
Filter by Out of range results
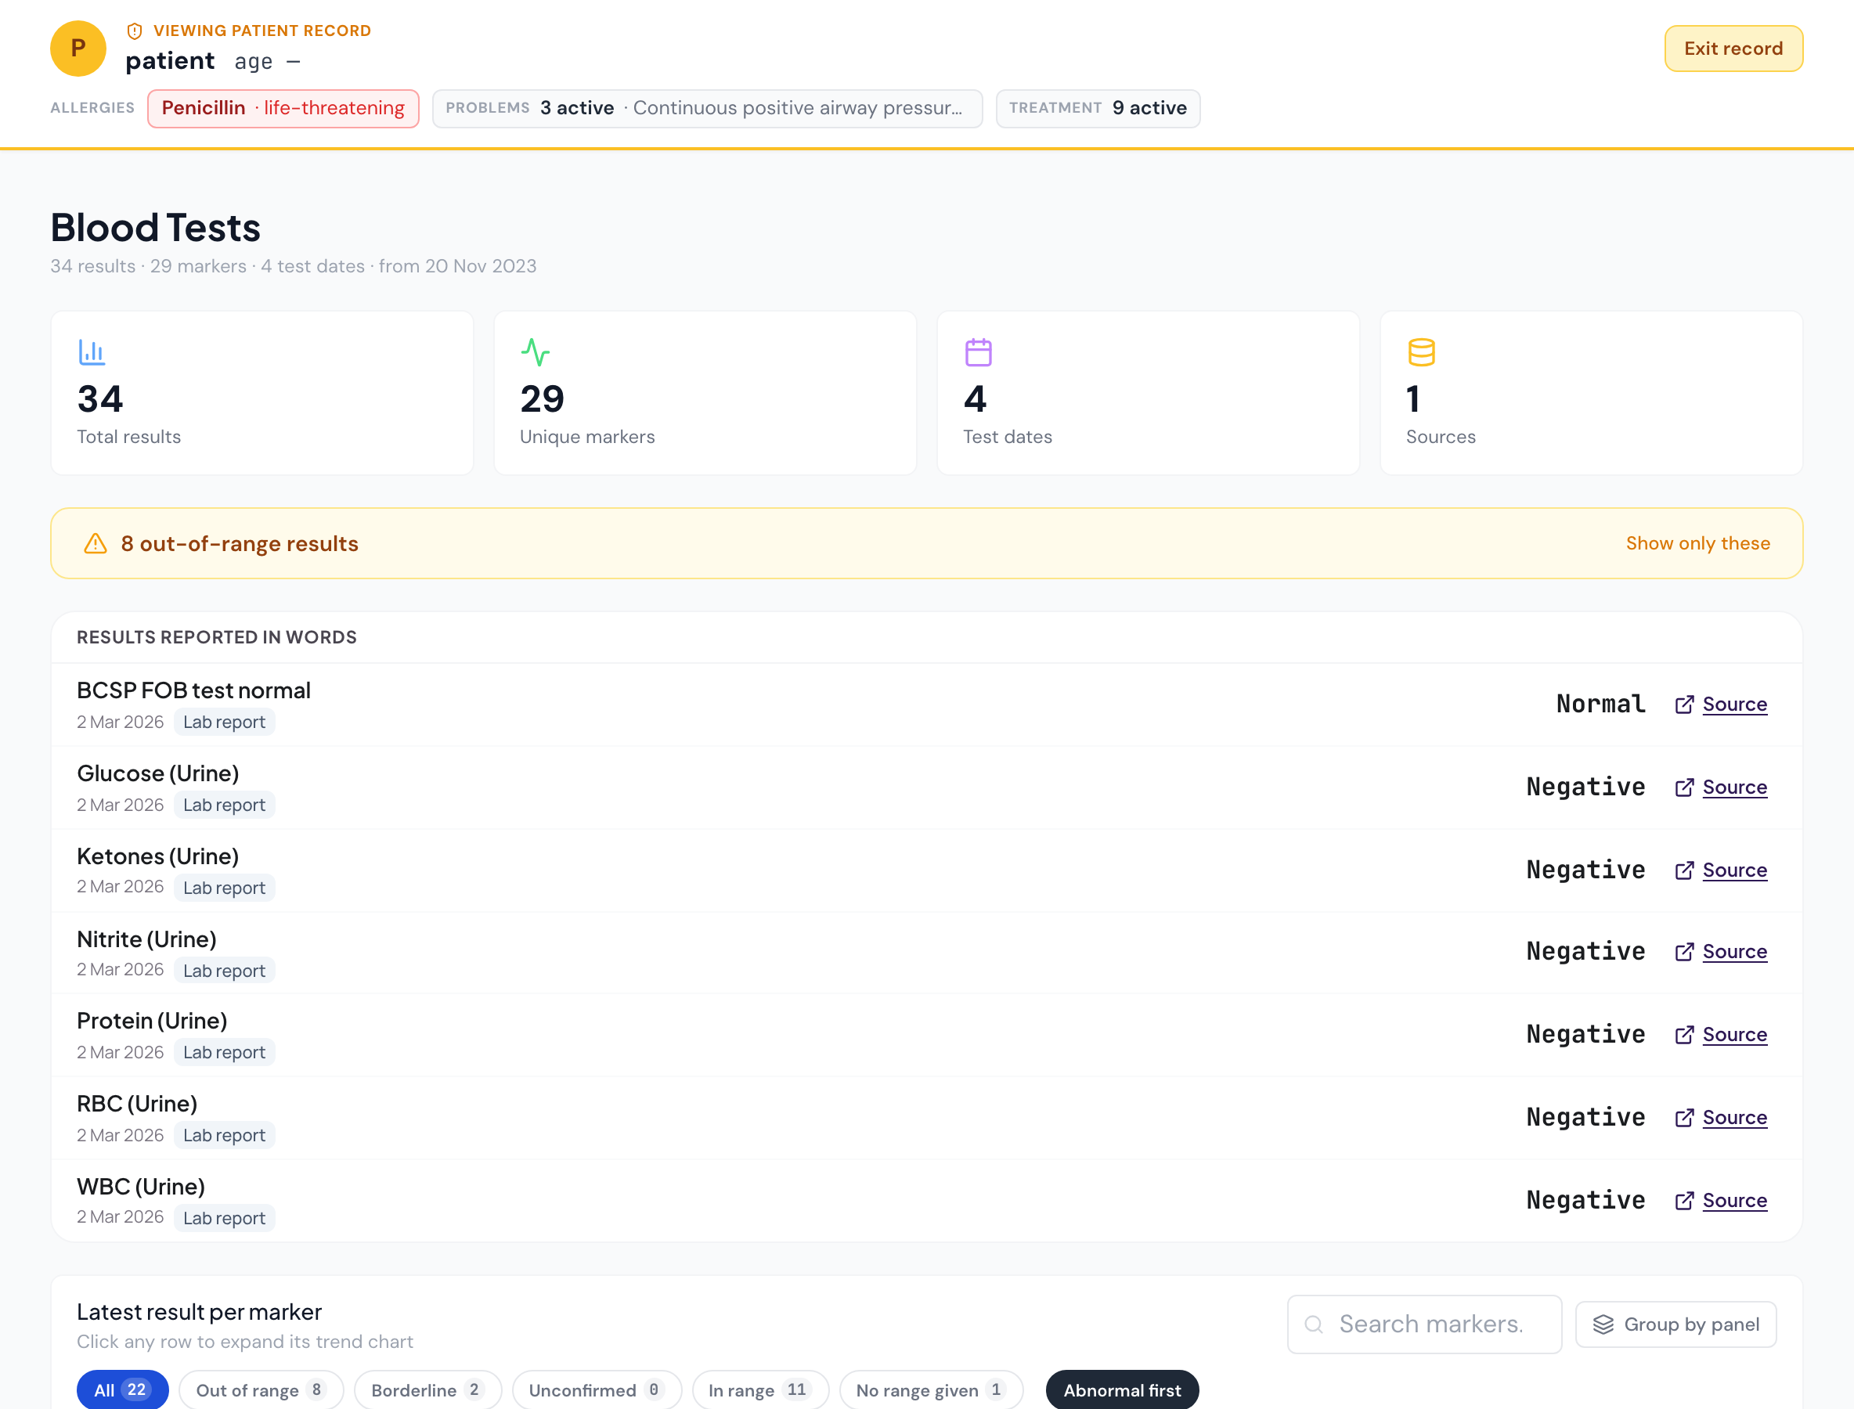click(261, 1389)
